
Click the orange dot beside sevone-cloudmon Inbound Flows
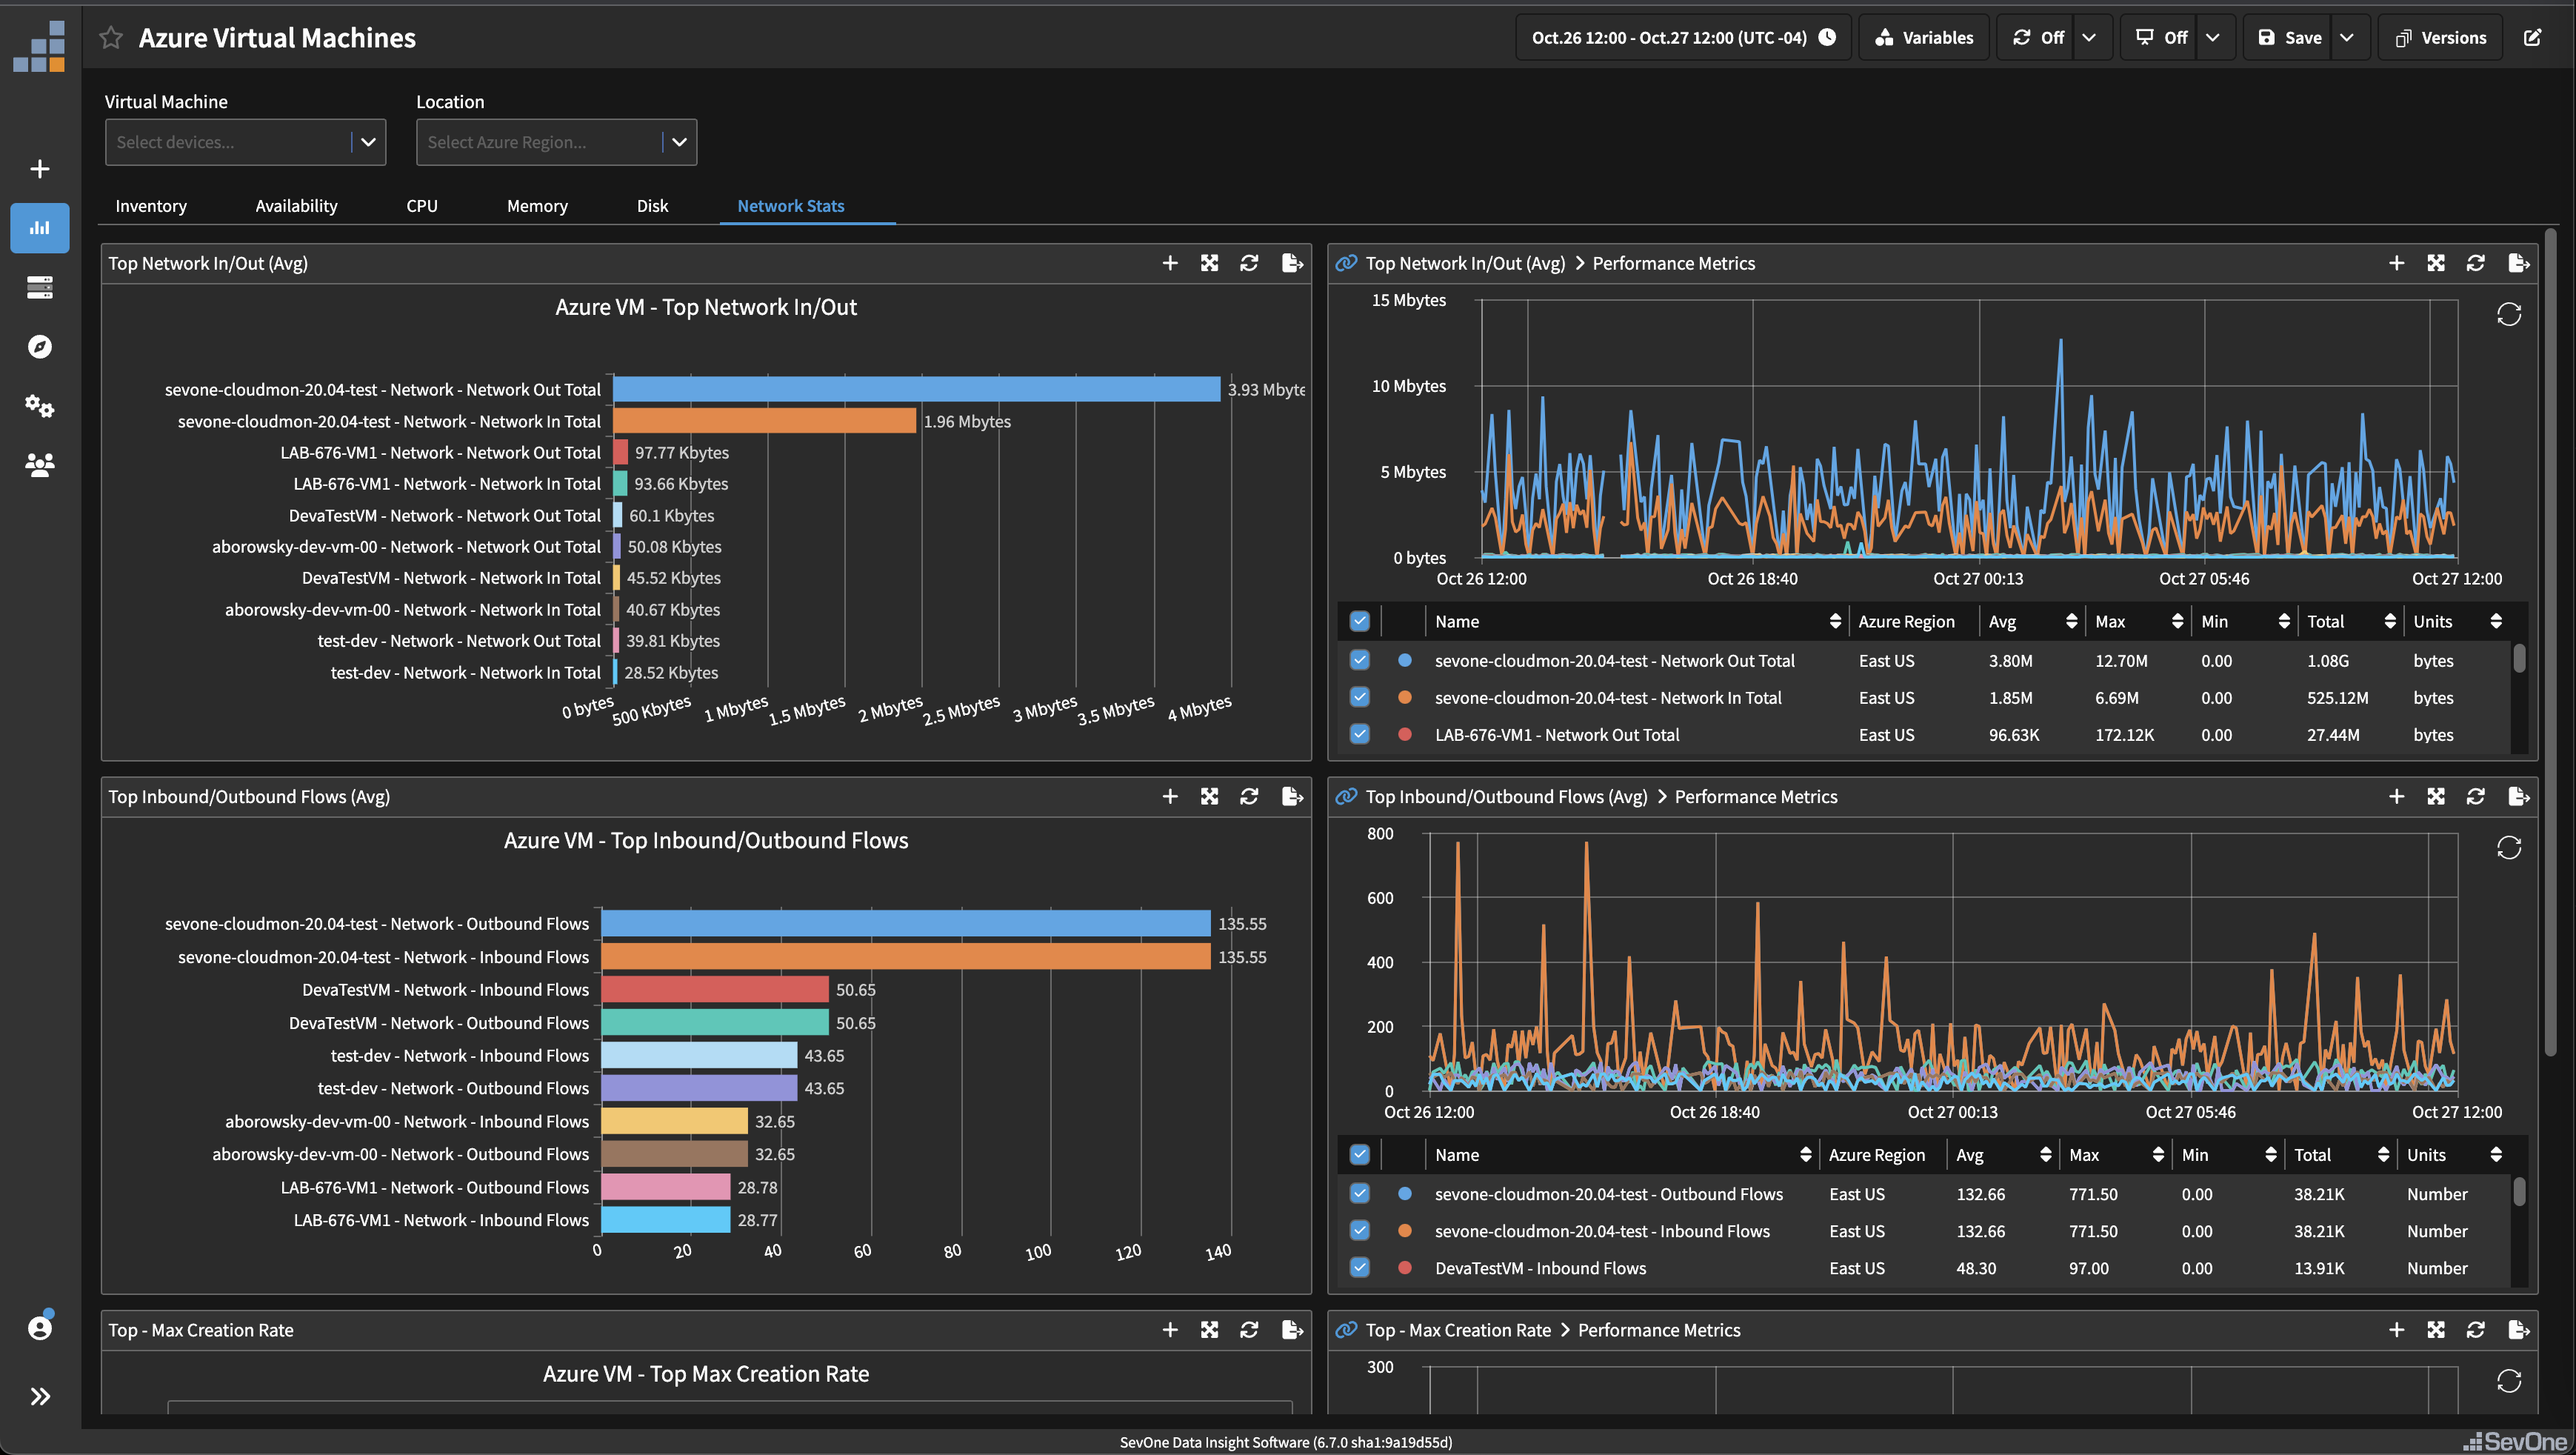coord(1405,1231)
